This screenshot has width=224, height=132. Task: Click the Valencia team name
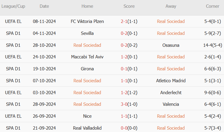coord(171,104)
